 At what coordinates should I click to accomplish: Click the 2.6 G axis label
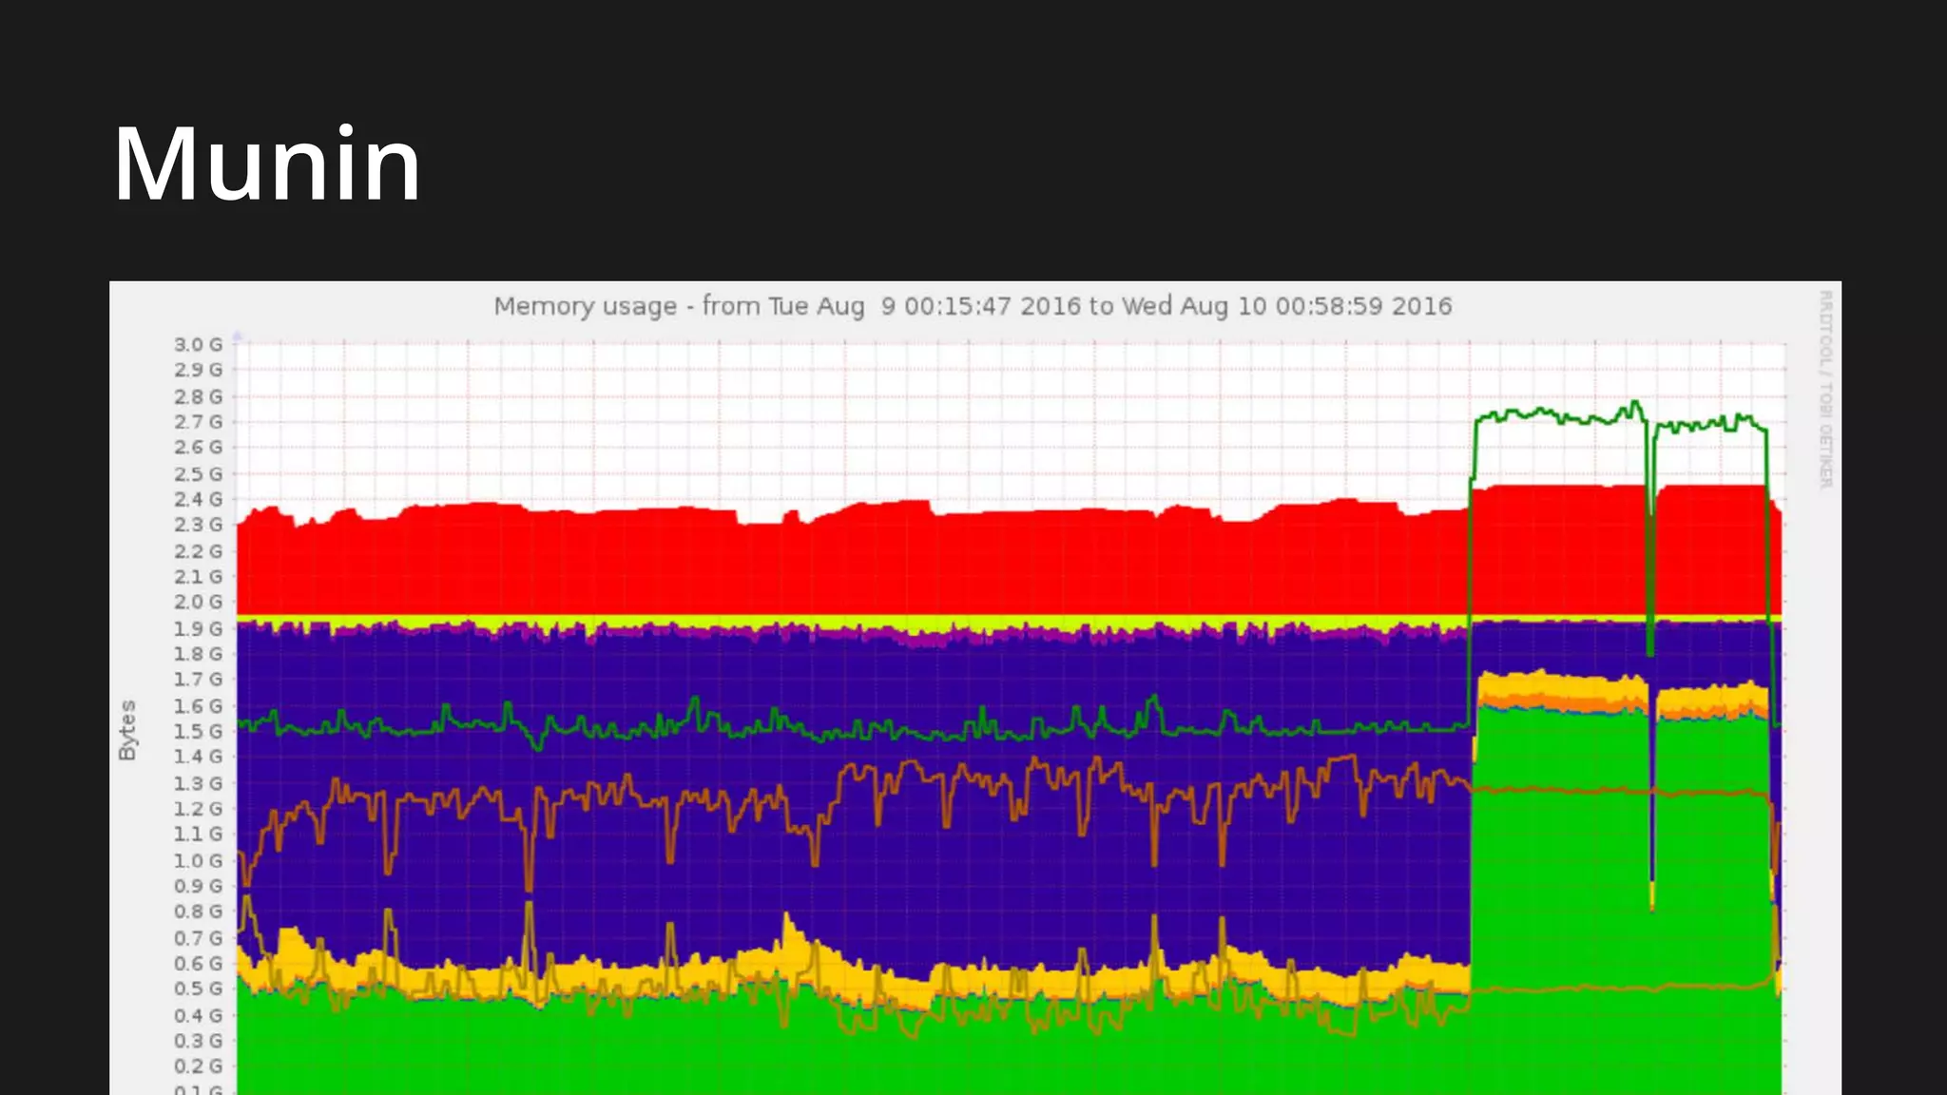point(198,447)
